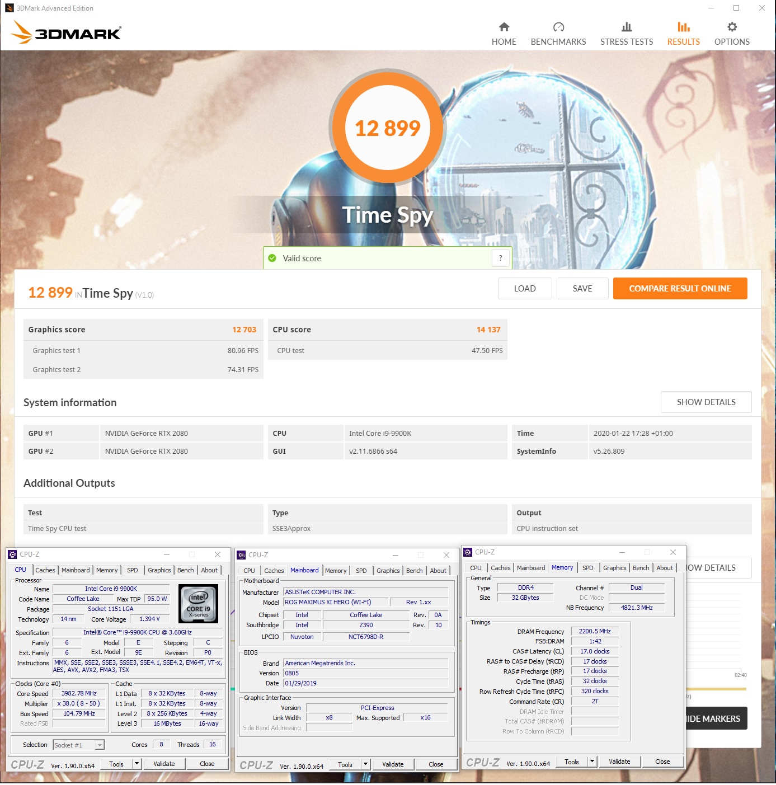Click the CPU-Z icon in the CPU window title bar
The height and width of the screenshot is (785, 776).
(x=12, y=554)
